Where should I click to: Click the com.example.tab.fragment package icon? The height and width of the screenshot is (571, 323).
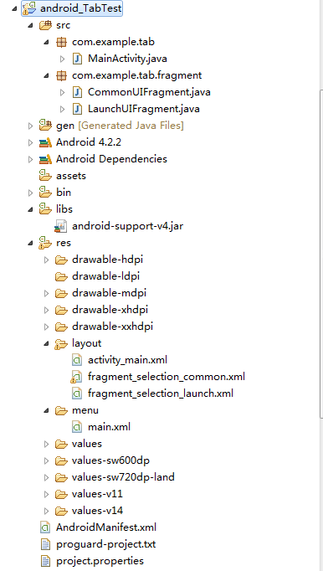click(x=62, y=75)
